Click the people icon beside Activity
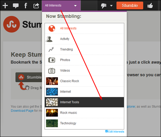Viewport: 161px width, 137px height. 49,39
